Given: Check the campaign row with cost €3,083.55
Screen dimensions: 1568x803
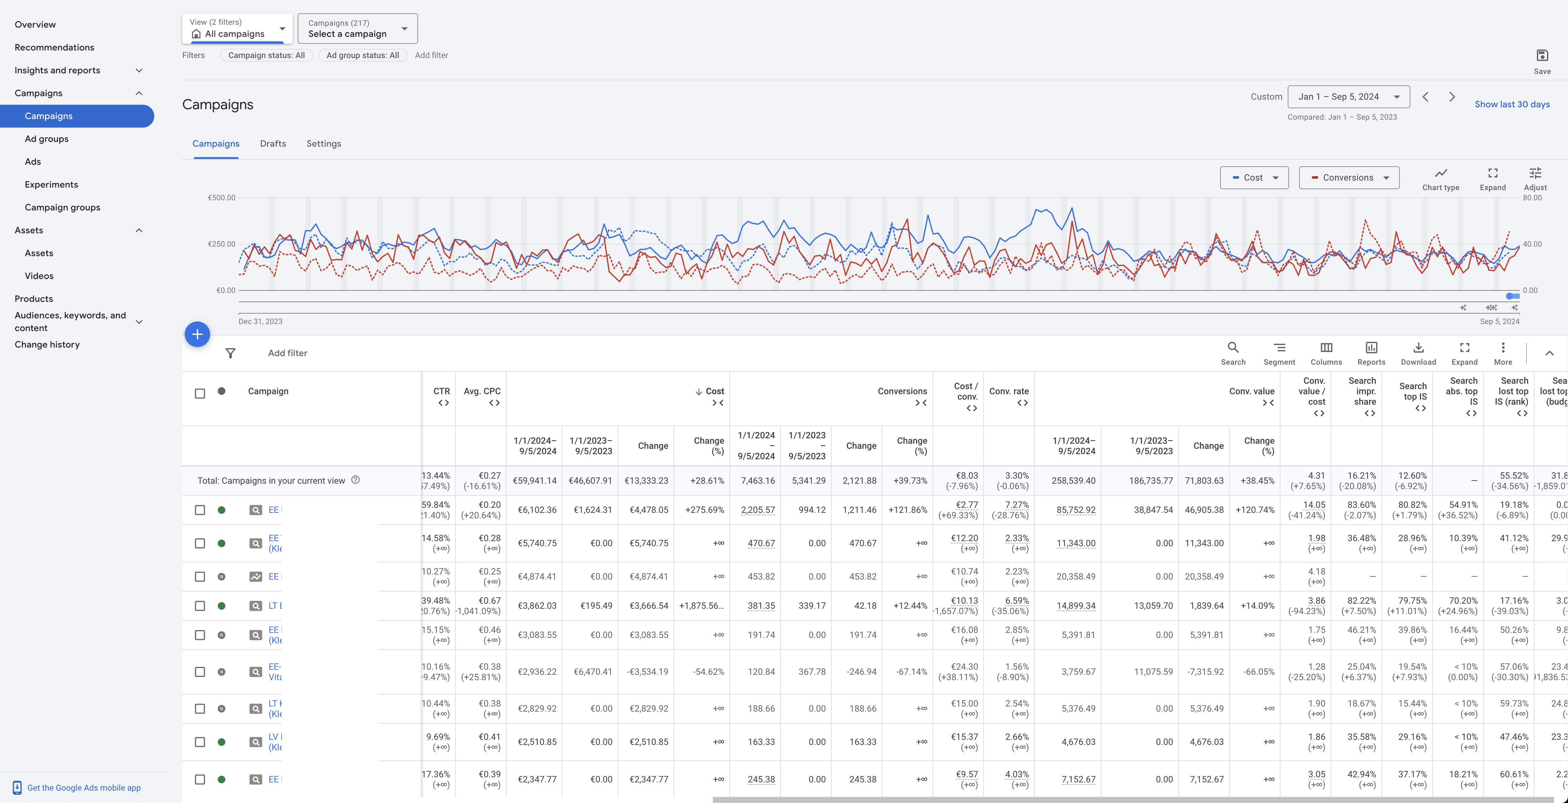Looking at the screenshot, I should pos(200,635).
